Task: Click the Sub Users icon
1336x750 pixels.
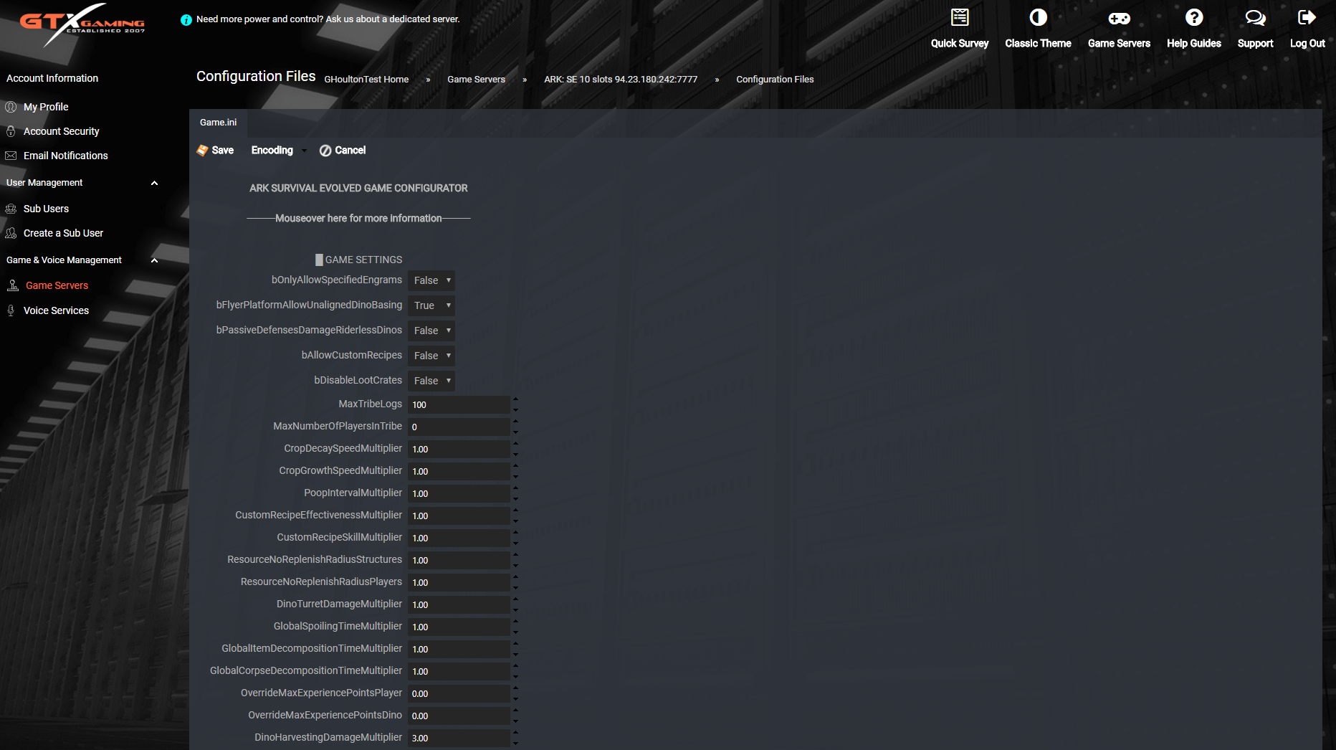Action: 11,209
